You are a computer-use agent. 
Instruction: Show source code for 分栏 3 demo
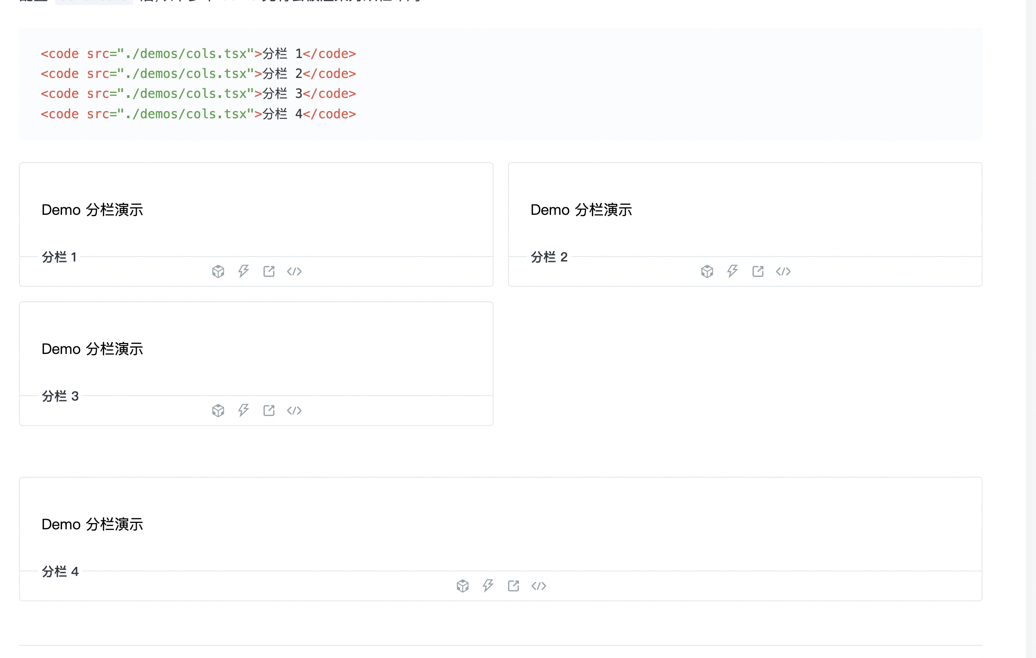click(294, 411)
